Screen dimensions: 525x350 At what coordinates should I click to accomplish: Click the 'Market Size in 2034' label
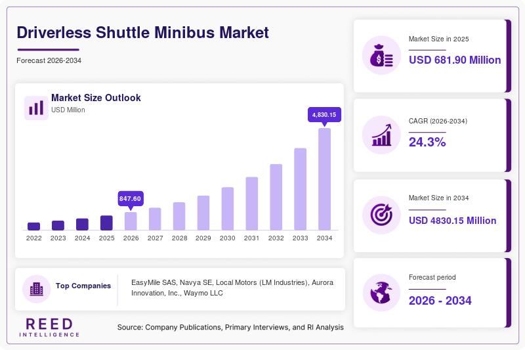(438, 198)
